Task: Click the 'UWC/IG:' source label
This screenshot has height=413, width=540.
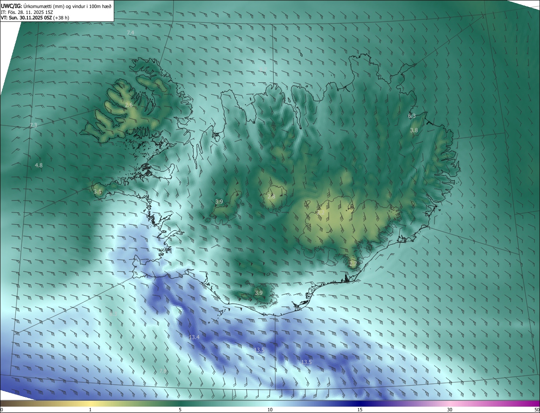Action: pos(11,6)
